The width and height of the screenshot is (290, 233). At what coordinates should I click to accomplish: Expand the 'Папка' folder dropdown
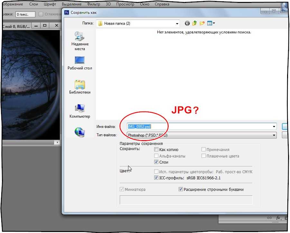click(x=177, y=24)
